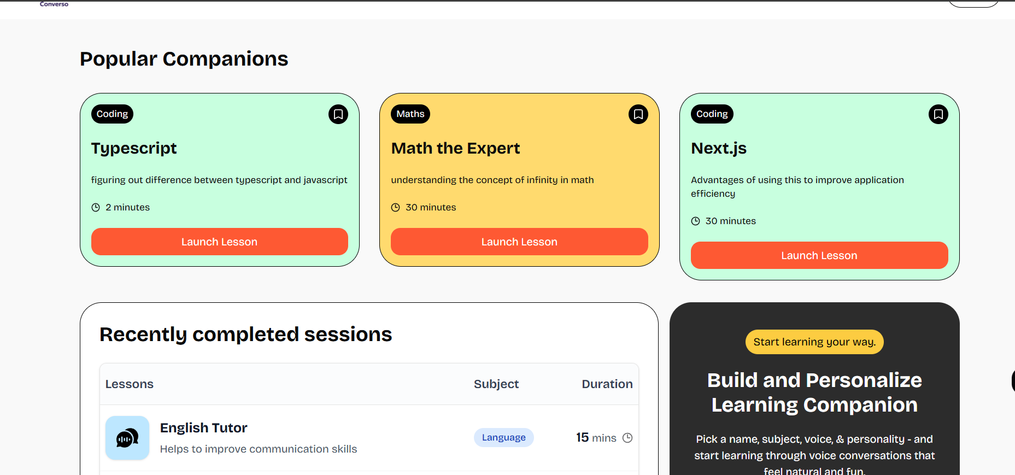The image size is (1015, 475).
Task: Click the clock icon on Next.js card
Action: [x=695, y=221]
